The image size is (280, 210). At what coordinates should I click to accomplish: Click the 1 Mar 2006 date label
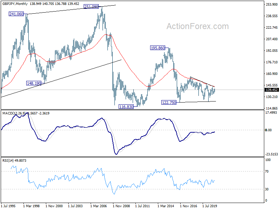[x=99, y=206]
